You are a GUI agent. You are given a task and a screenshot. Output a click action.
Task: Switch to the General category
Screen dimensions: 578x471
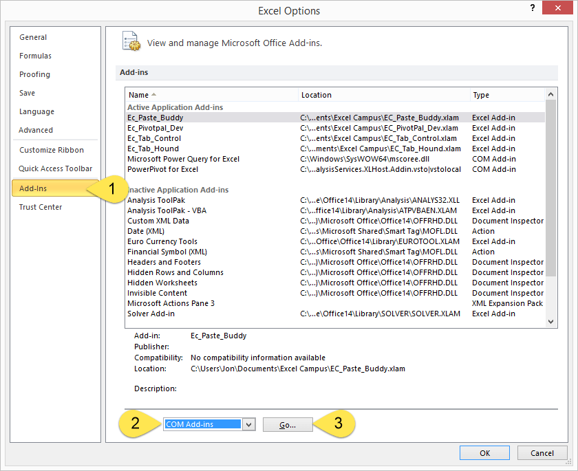33,37
